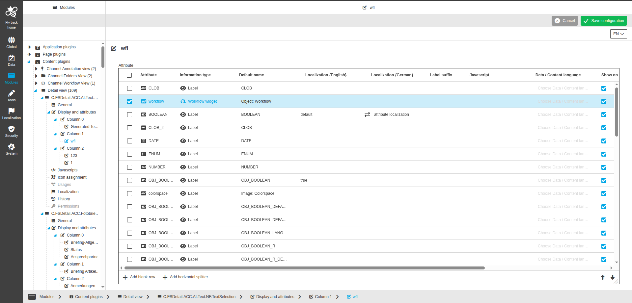
Task: Expand Channel Annotation view (2) node
Action: tap(36, 69)
